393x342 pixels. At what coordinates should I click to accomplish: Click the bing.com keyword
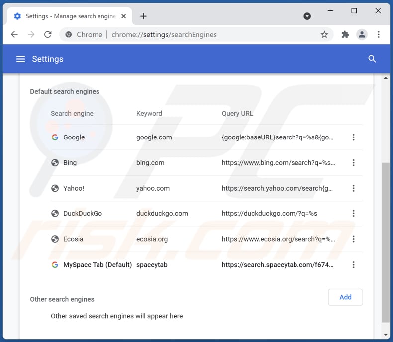point(150,163)
